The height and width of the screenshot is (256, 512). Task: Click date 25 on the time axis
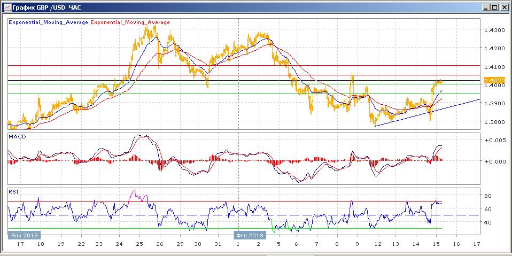point(139,244)
